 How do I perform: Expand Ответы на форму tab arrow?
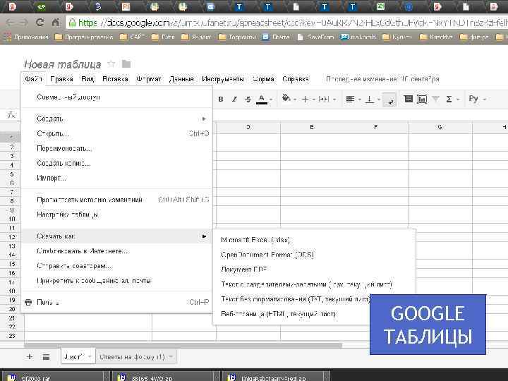171,357
